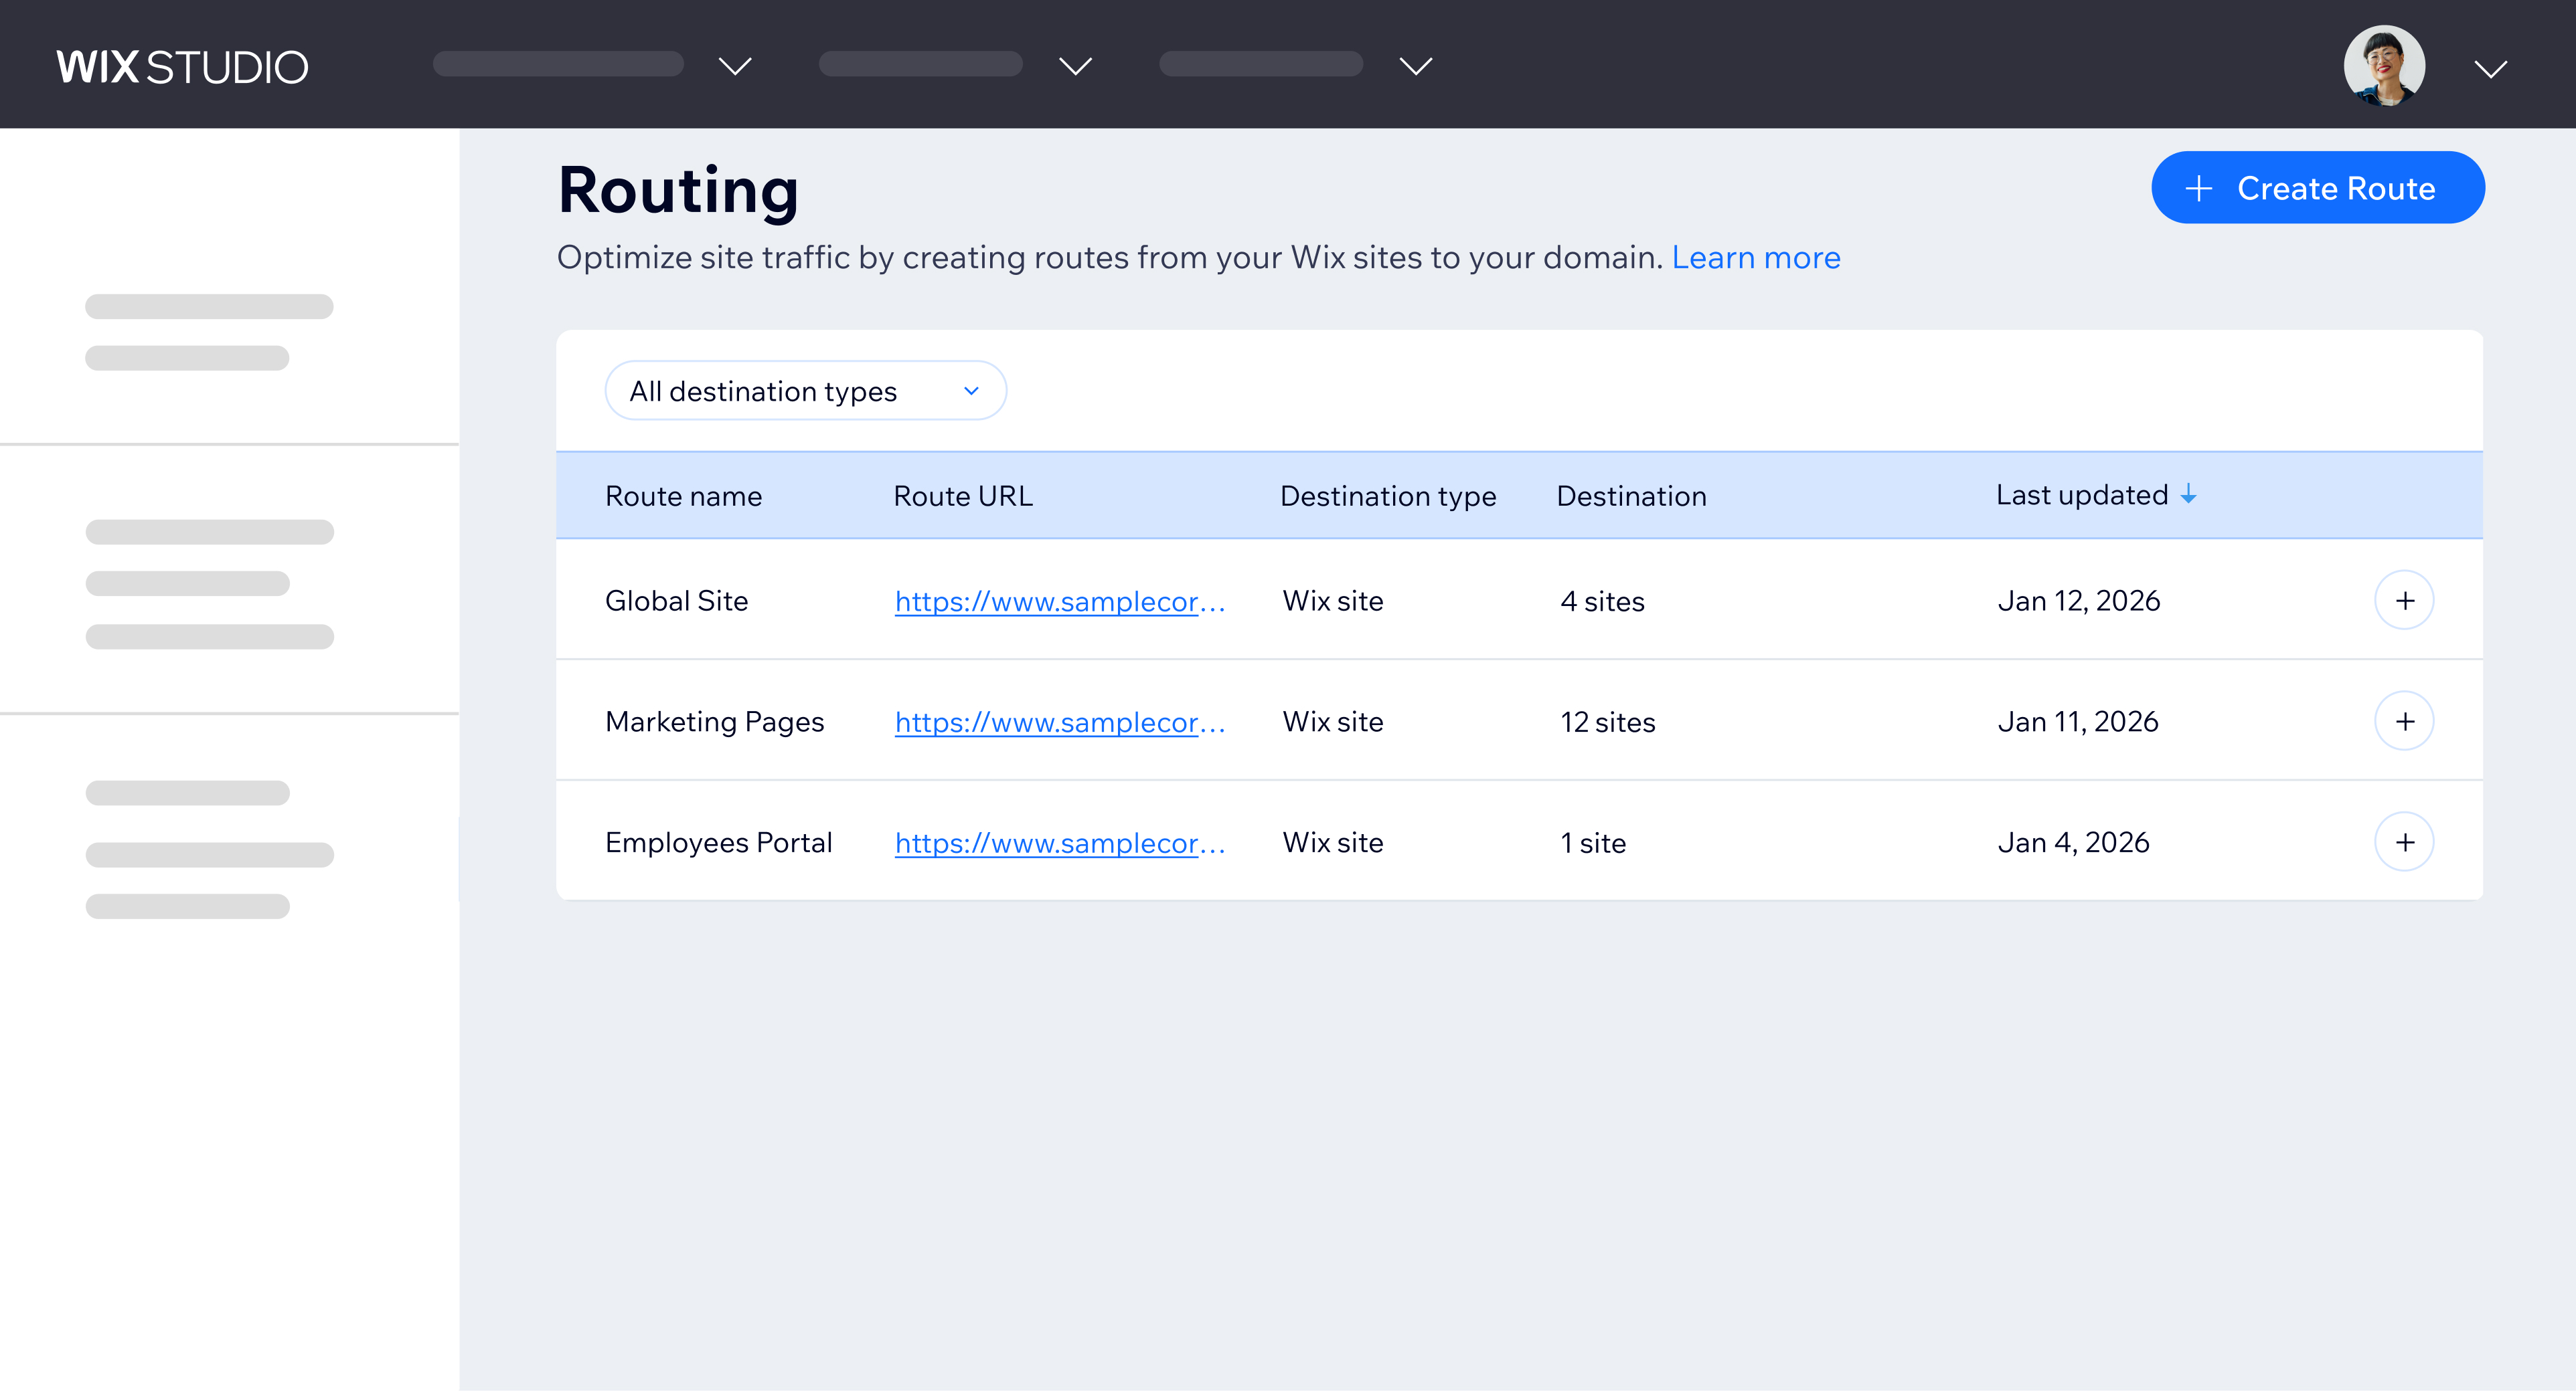Screen dimensions: 2576x1394
Task: Expand the first top navigation dropdown chevron
Action: (735, 66)
